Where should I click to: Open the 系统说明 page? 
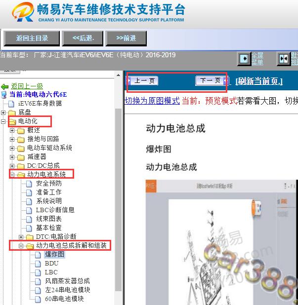49,201
